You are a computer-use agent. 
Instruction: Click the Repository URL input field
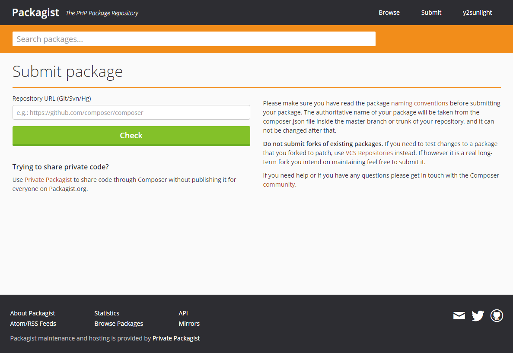[x=131, y=112]
